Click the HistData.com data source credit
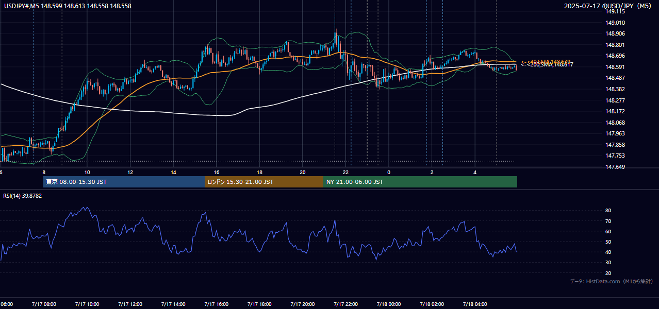Image resolution: width=659 pixels, height=309 pixels. 611,281
